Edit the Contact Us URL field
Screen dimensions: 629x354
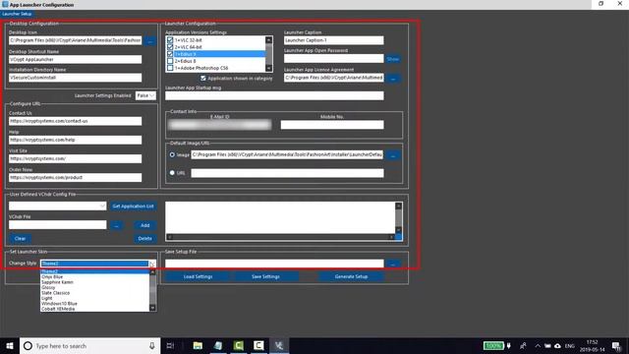click(75, 121)
